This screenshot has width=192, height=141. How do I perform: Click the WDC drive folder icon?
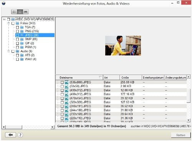click(x=13, y=19)
